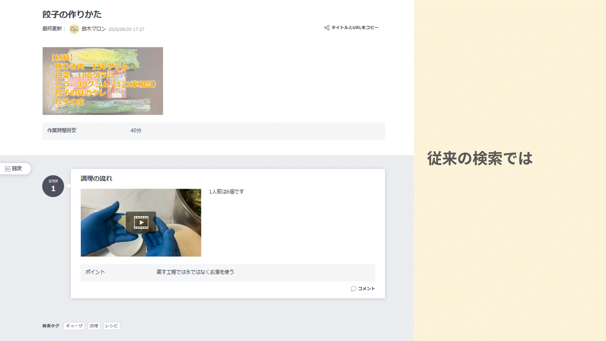Click the list icon inside the 目次 button
This screenshot has width=606, height=341.
[8, 168]
